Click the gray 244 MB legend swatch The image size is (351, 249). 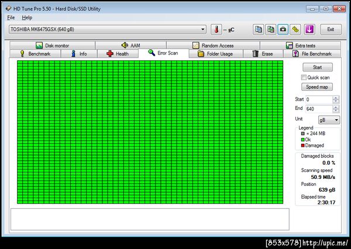click(x=302, y=134)
